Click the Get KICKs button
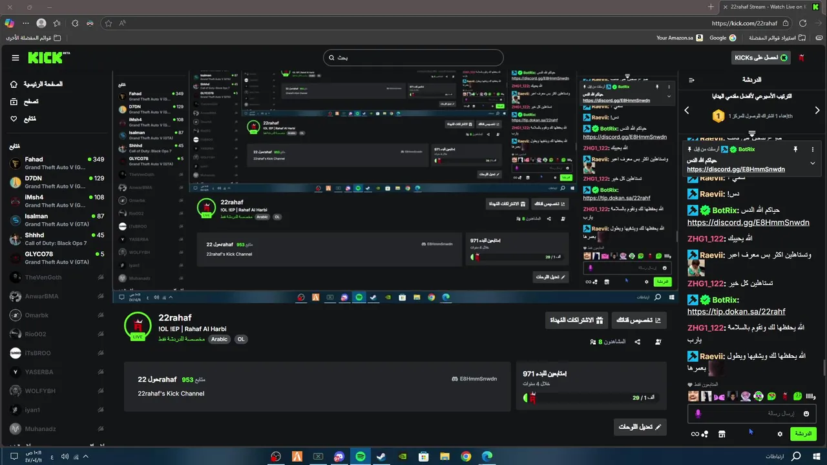 pyautogui.click(x=761, y=57)
